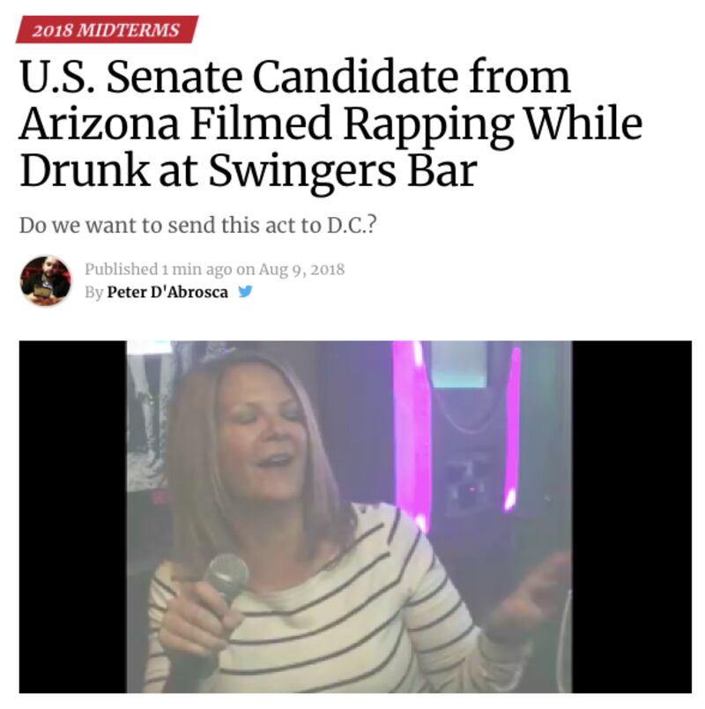Click 'Swingers Bar' in the headline
The width and height of the screenshot is (705, 709).
click(x=343, y=171)
